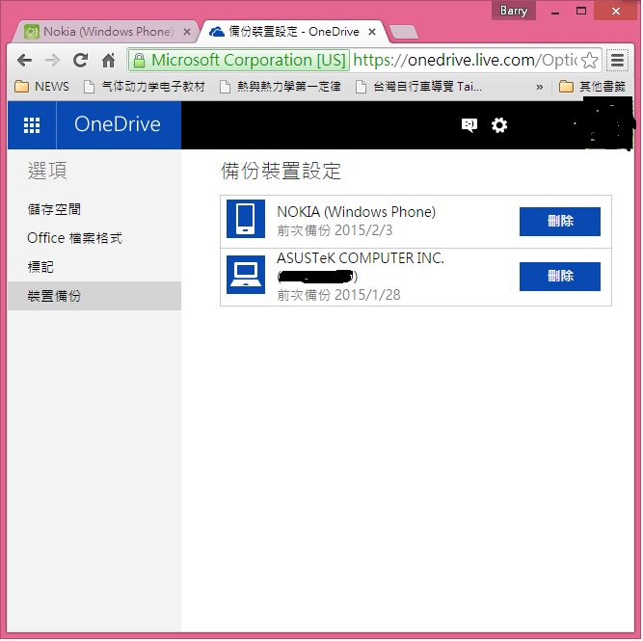Select the 裝置備份 sidebar item
The image size is (643, 641).
coord(94,296)
